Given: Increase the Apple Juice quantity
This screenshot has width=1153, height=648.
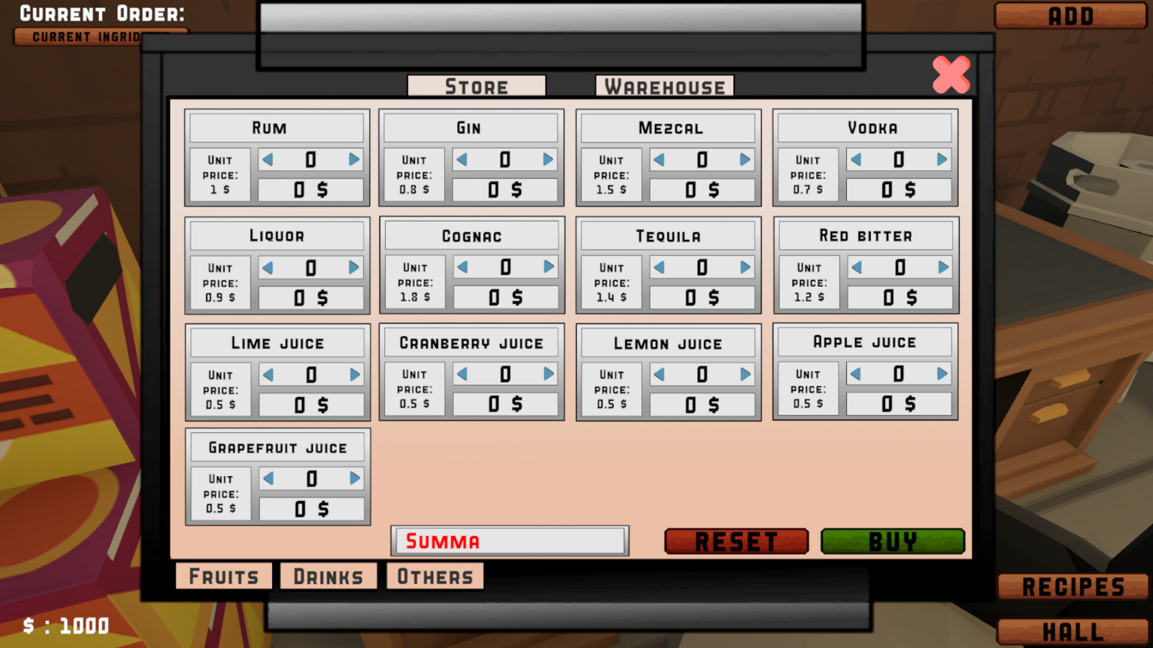Looking at the screenshot, I should tap(942, 373).
